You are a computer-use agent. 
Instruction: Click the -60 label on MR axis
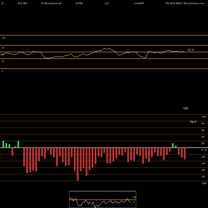click(203, 170)
